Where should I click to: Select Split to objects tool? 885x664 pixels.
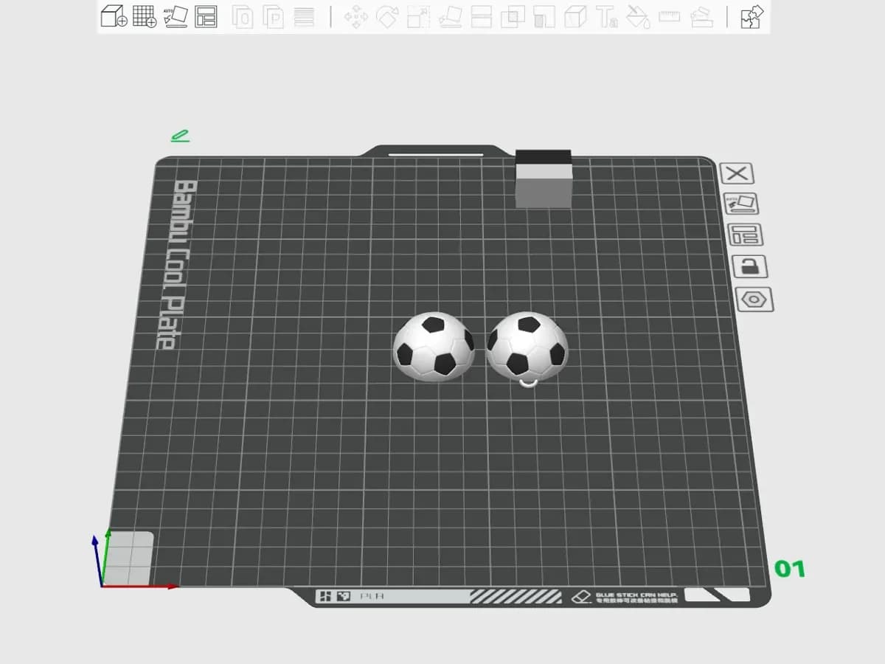pos(243,16)
